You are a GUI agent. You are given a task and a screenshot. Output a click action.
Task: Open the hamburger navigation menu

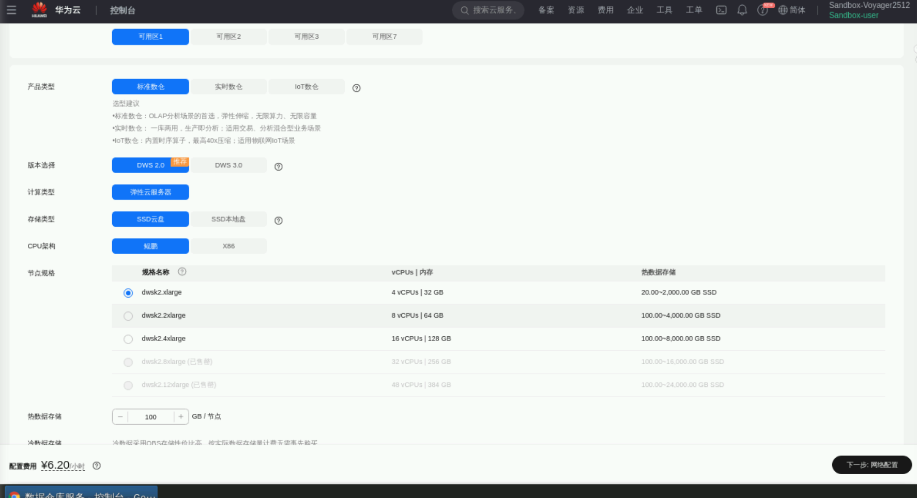[11, 10]
